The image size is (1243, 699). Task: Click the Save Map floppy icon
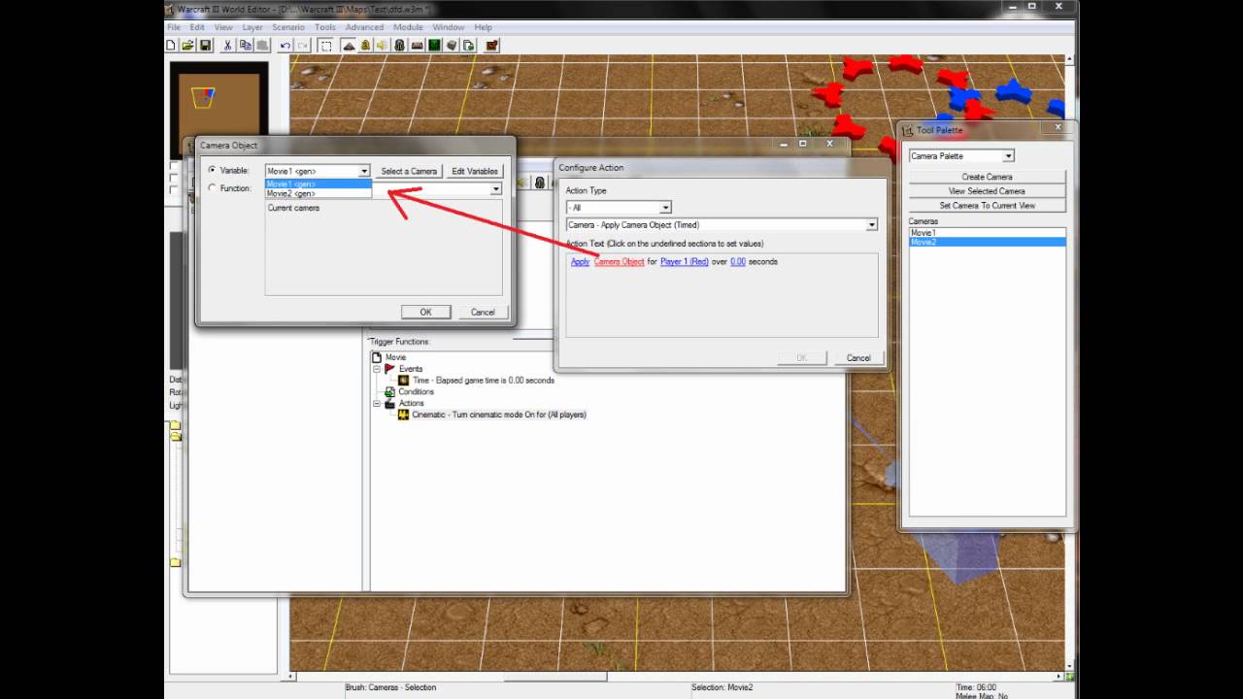(x=205, y=45)
